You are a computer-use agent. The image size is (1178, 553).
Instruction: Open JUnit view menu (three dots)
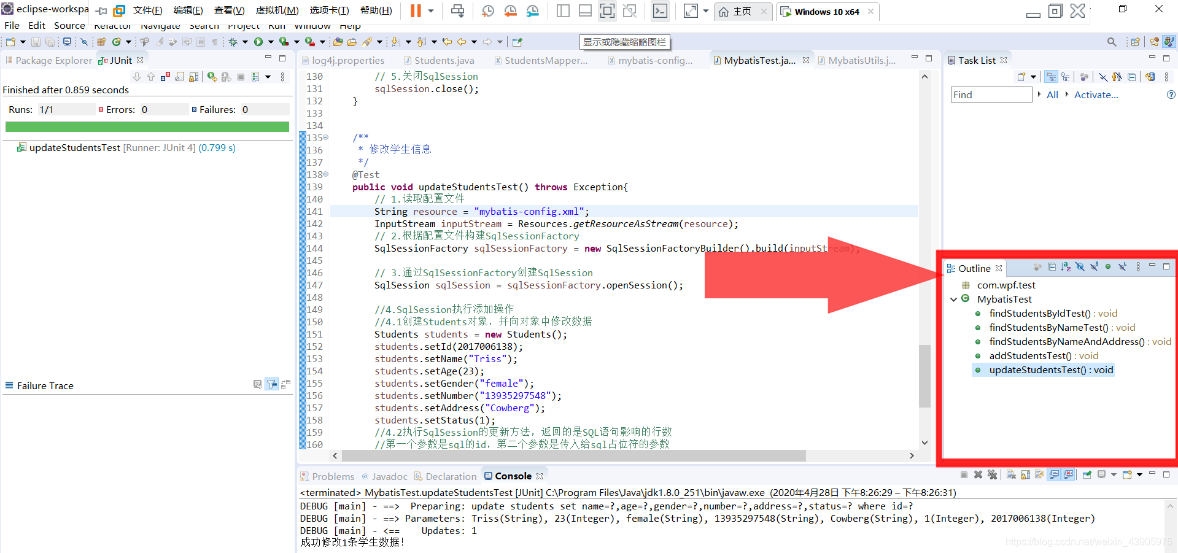(x=282, y=77)
